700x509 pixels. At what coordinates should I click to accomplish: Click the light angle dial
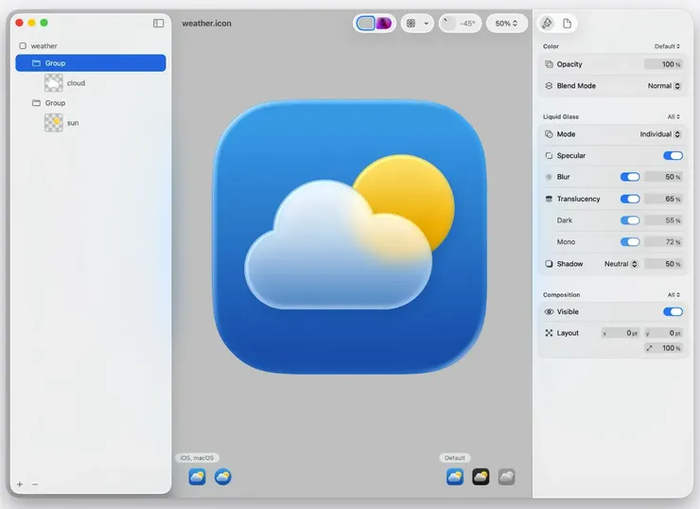(449, 23)
